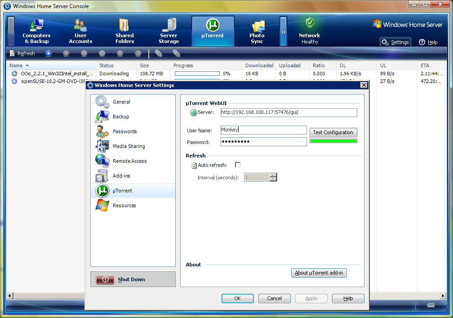
Task: Open the User Accounts tab
Action: 80,31
